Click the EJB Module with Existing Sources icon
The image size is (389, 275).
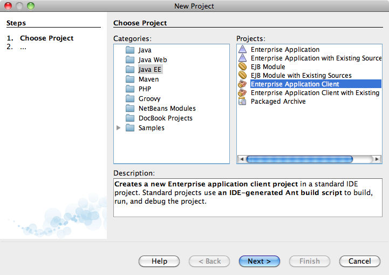(x=242, y=75)
